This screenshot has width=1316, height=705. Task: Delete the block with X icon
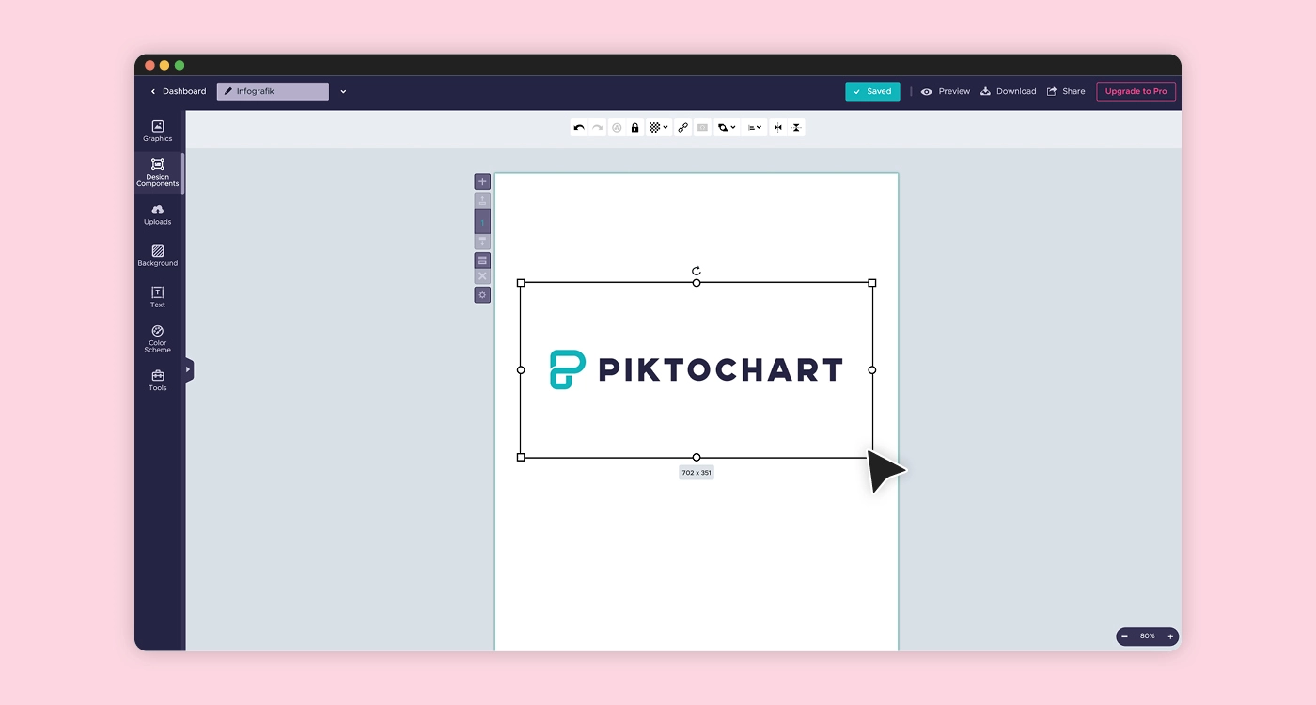pyautogui.click(x=482, y=276)
